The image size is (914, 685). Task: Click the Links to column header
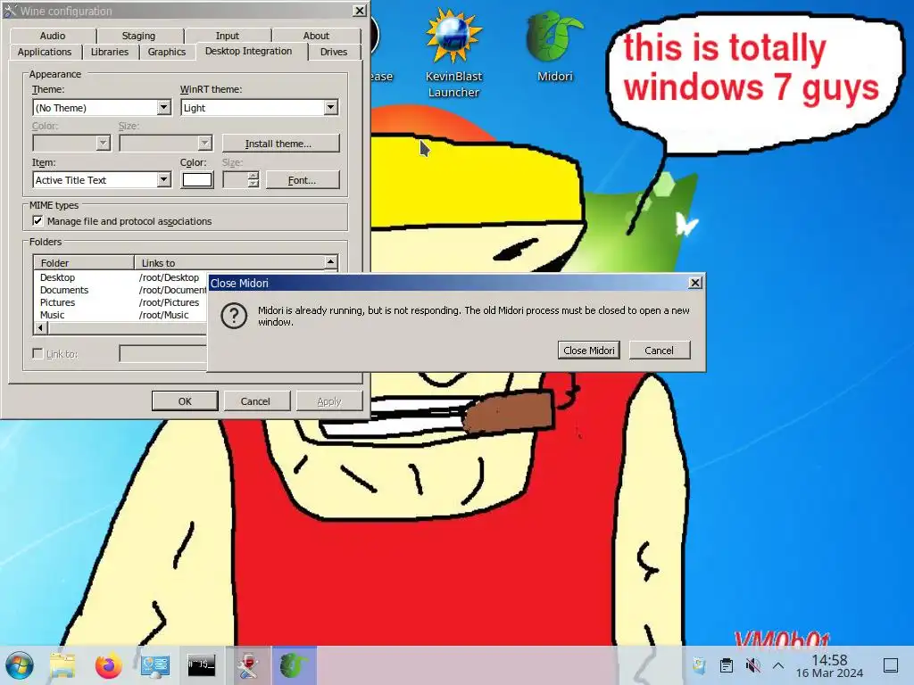click(229, 263)
